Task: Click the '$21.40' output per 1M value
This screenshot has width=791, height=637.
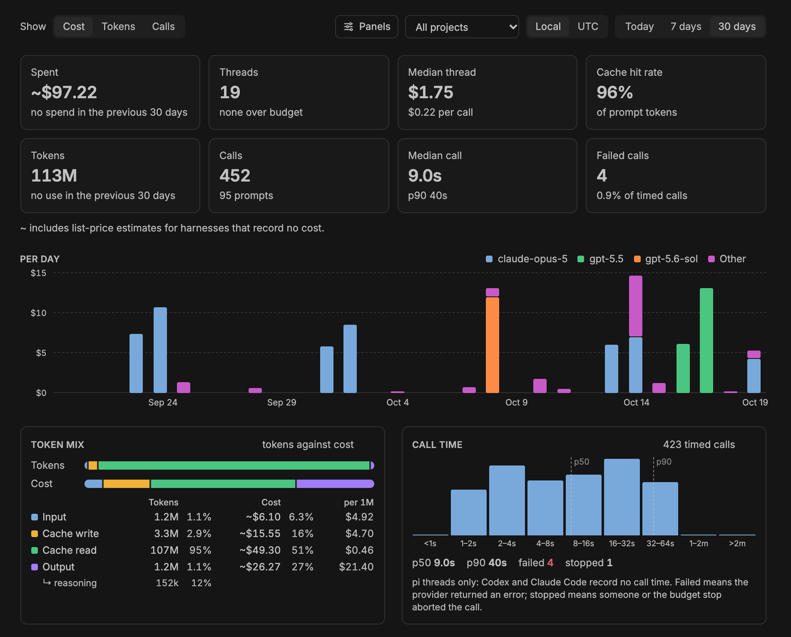Action: (x=356, y=567)
